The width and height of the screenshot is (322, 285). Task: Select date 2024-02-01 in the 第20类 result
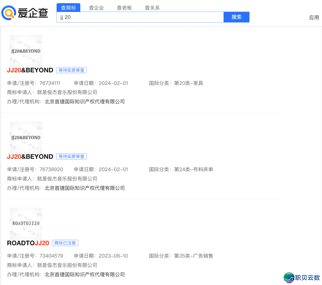coord(113,83)
